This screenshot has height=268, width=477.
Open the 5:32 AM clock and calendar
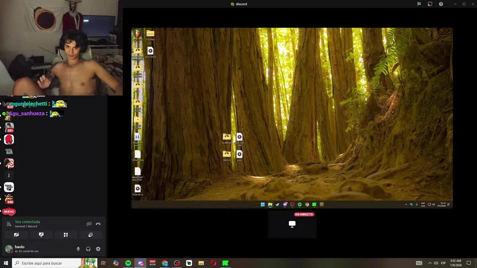tap(456, 263)
